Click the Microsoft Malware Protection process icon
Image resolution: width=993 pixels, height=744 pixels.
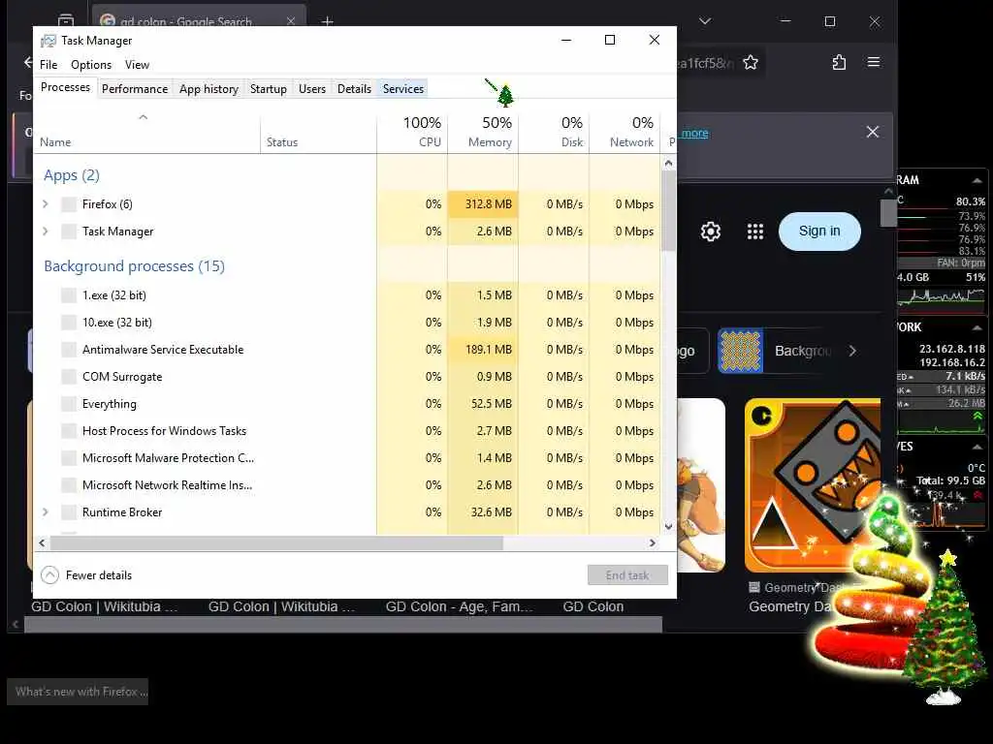click(x=69, y=458)
